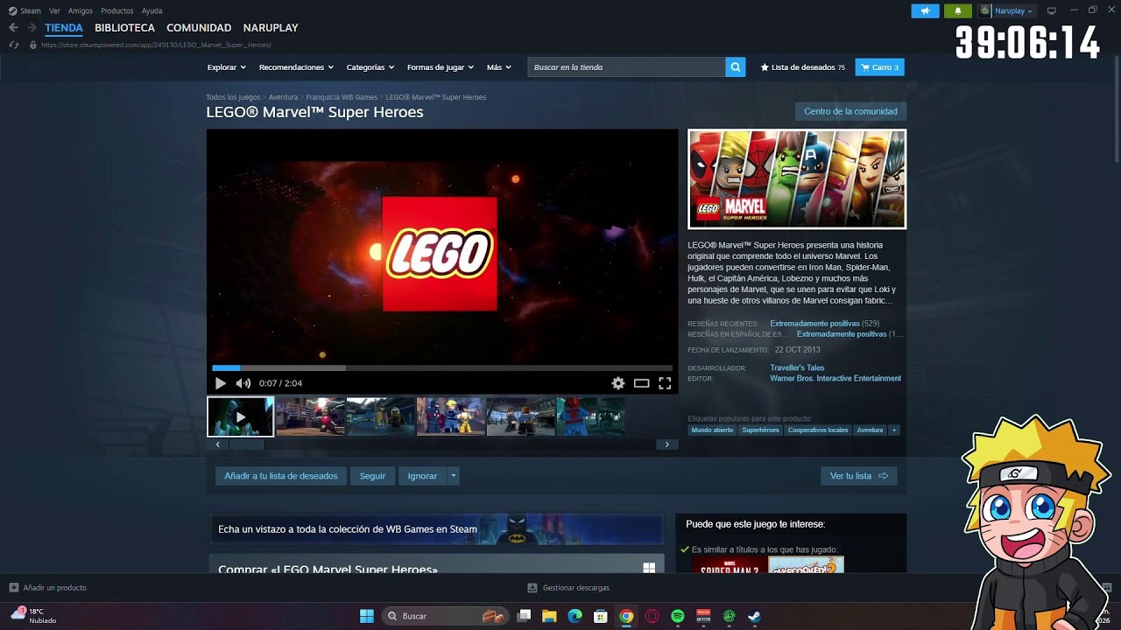Image resolution: width=1121 pixels, height=630 pixels.
Task: Expand the Más dropdown
Action: click(499, 67)
